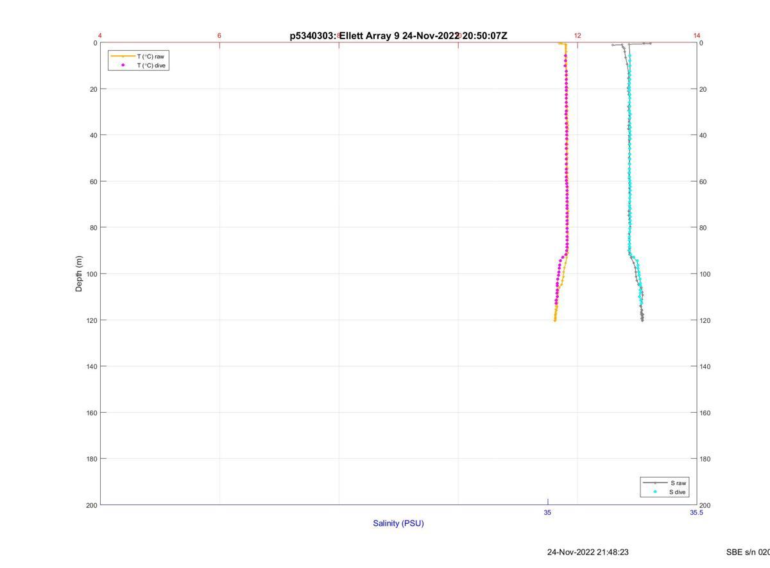Viewport: 770px width, 568px height.
Task: Select the 'T (°C) raw' legend entry
Action: coord(151,56)
